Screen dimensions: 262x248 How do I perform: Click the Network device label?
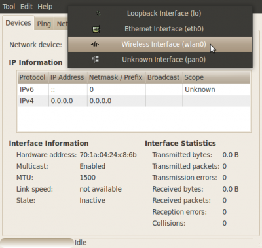point(36,45)
